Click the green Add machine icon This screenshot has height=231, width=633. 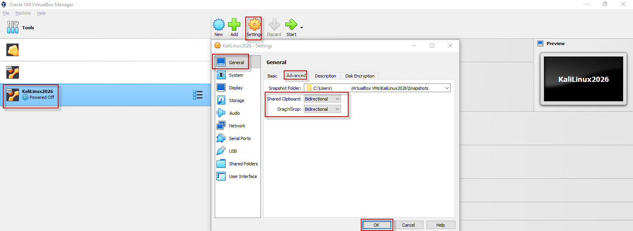tap(234, 25)
